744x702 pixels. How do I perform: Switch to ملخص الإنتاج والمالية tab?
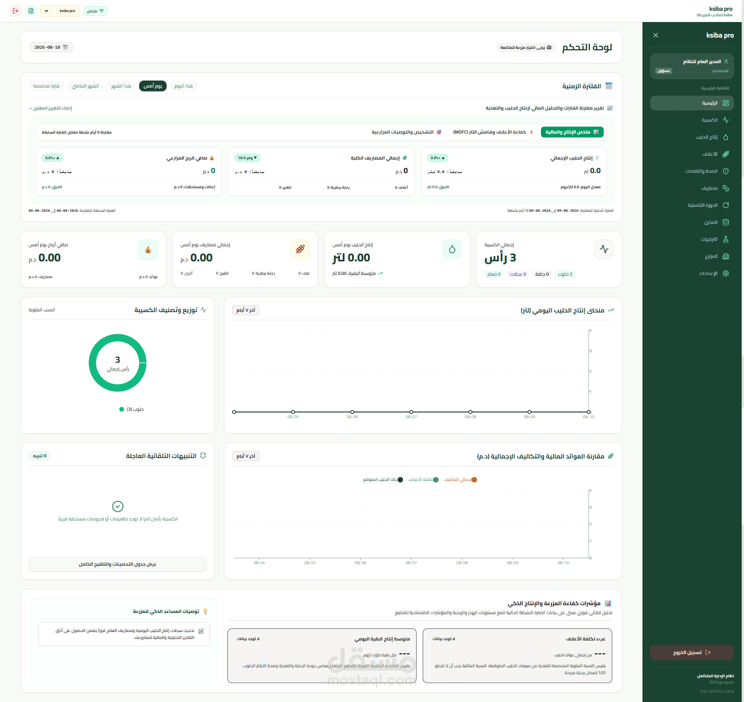coord(572,132)
